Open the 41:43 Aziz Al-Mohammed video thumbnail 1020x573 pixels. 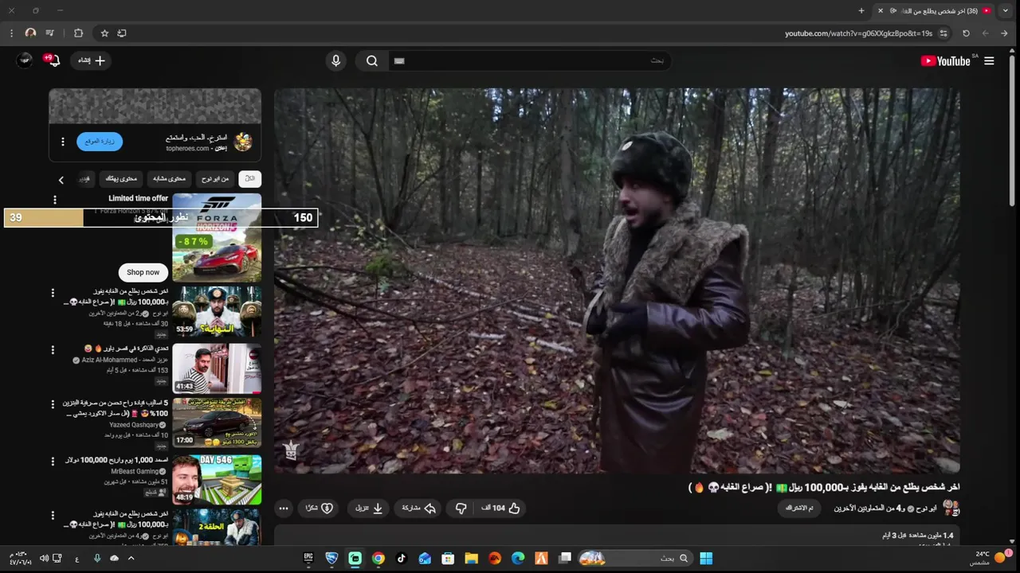tap(217, 368)
